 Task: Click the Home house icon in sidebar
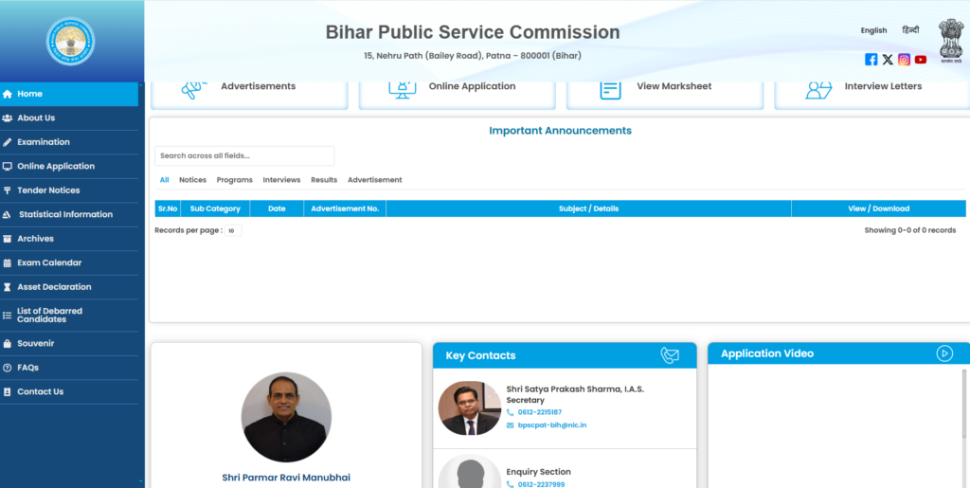click(8, 94)
